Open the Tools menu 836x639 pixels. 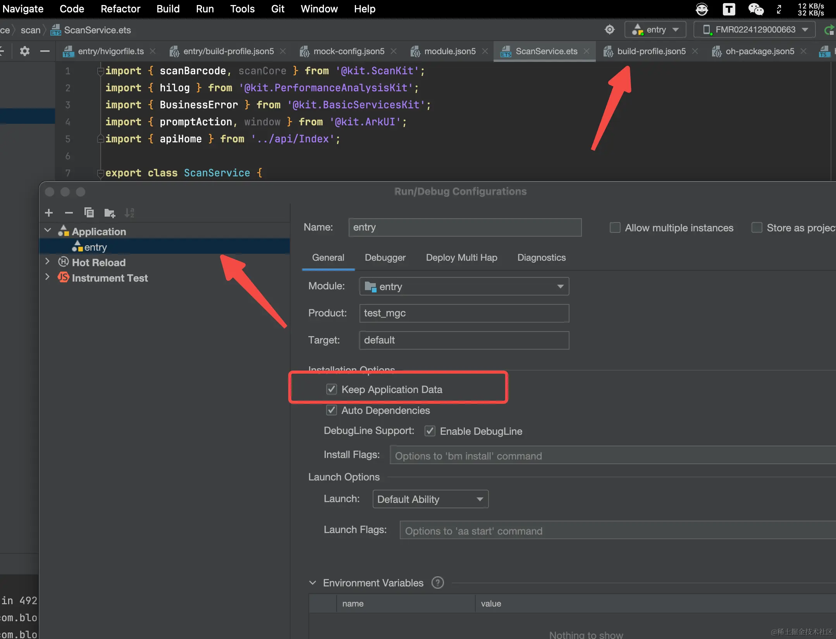pyautogui.click(x=243, y=9)
